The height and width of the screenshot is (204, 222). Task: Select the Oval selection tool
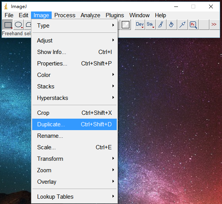tap(18, 25)
